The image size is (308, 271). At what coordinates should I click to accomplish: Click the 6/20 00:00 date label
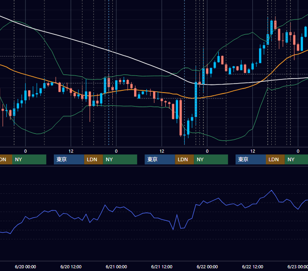tap(25, 266)
